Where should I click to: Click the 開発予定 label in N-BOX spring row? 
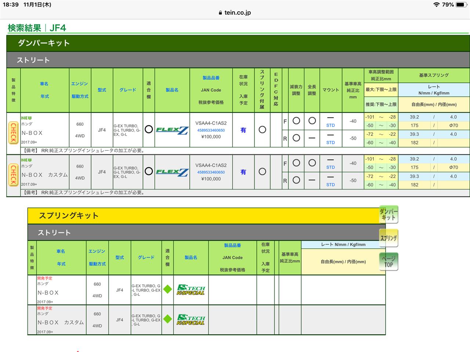tap(45, 278)
